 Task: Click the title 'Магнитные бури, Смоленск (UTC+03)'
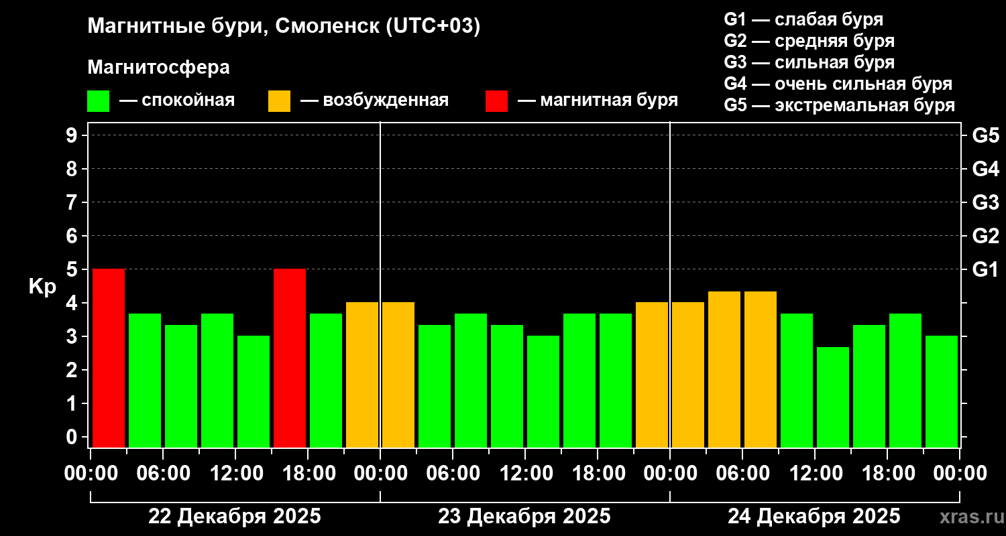[284, 27]
